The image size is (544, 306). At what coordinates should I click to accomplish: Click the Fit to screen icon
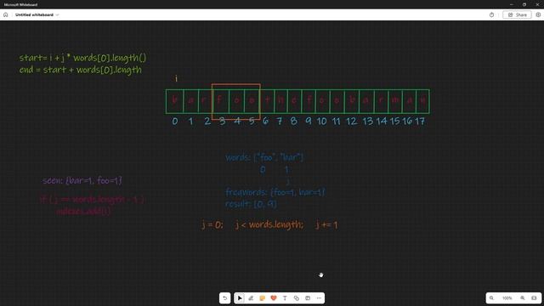[534, 298]
